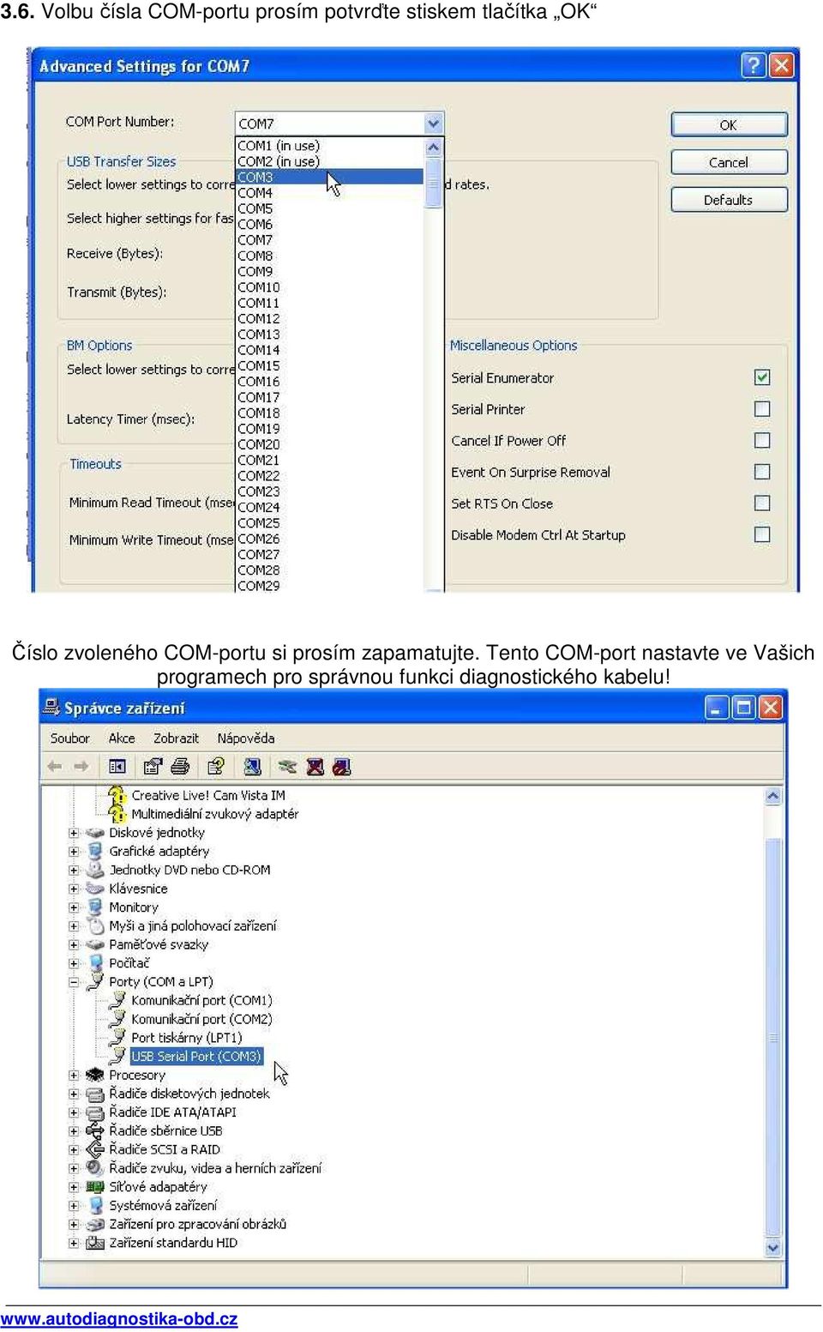This screenshot has width=823, height=1332.
Task: Expand the Zařízení standardu HID node
Action: (74, 1243)
